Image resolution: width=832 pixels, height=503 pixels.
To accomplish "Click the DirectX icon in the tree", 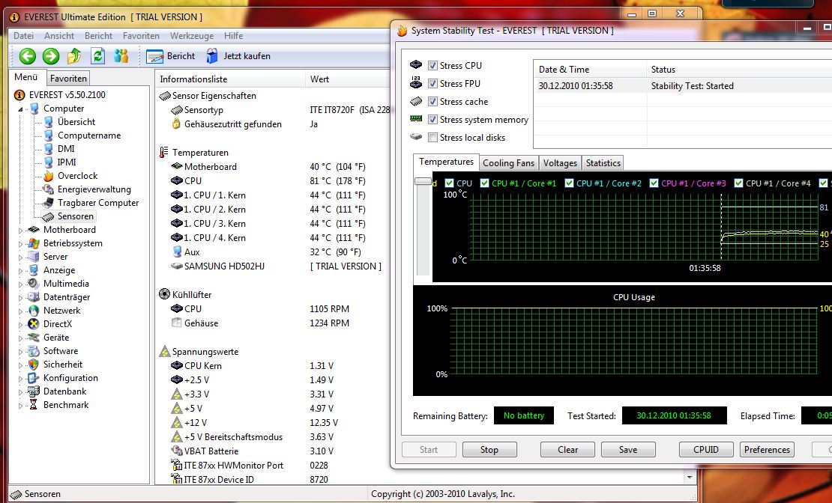I will click(34, 324).
